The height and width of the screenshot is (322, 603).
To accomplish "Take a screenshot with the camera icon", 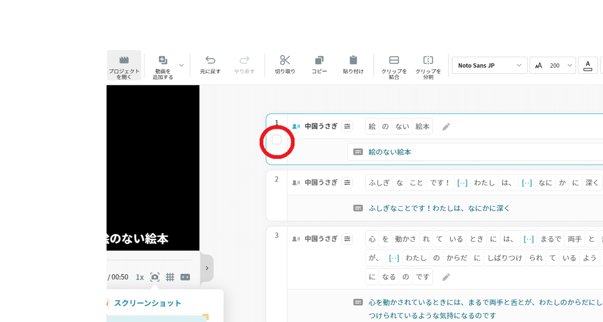I will (x=155, y=277).
